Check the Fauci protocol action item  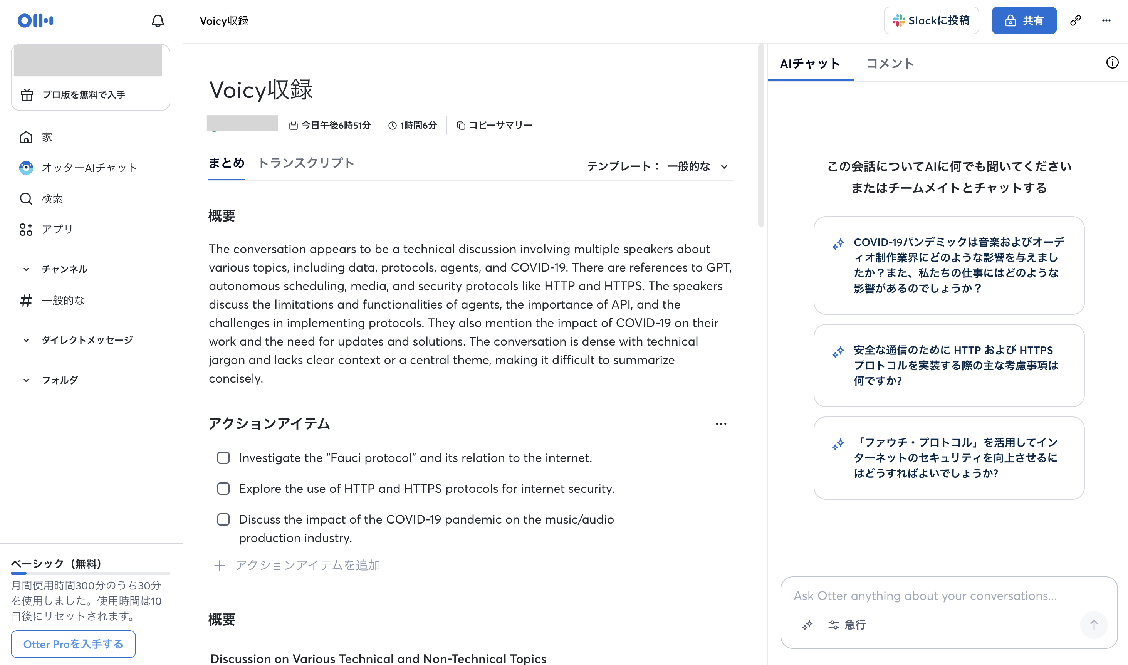point(223,457)
